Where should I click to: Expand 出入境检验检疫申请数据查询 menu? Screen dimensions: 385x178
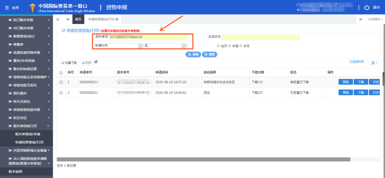click(x=26, y=161)
